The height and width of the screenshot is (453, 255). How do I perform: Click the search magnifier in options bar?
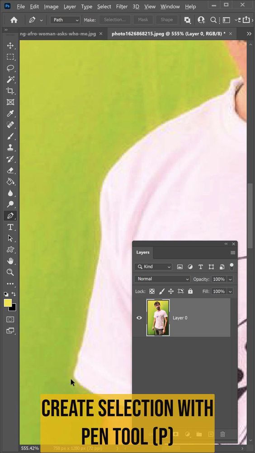(213, 20)
